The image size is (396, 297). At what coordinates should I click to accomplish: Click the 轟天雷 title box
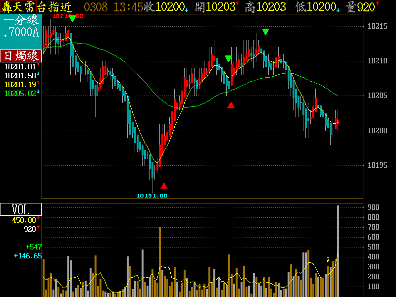coord(20,6)
